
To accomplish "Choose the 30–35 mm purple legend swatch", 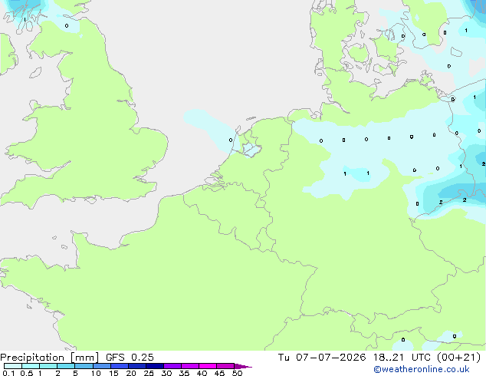I will click(x=172, y=366).
